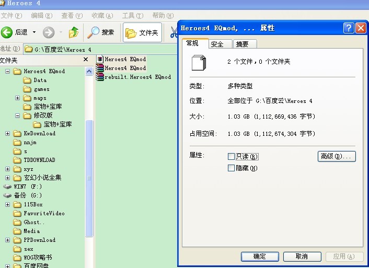This screenshot has width=369, height=268.
Task: Expand the maps folder node
Action: [17, 98]
